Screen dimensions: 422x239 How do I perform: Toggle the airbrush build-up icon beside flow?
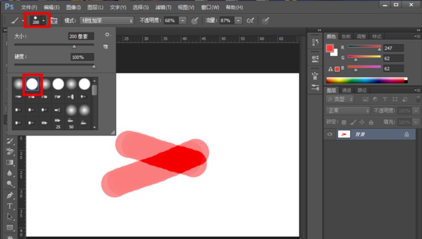coord(251,21)
